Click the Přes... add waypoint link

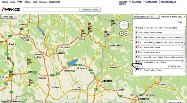[138, 66]
